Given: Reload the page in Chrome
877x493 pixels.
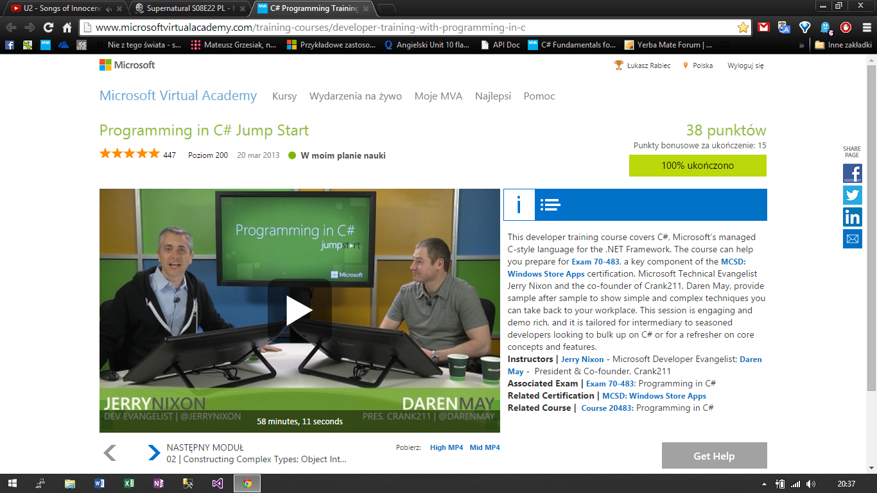Looking at the screenshot, I should pos(48,28).
